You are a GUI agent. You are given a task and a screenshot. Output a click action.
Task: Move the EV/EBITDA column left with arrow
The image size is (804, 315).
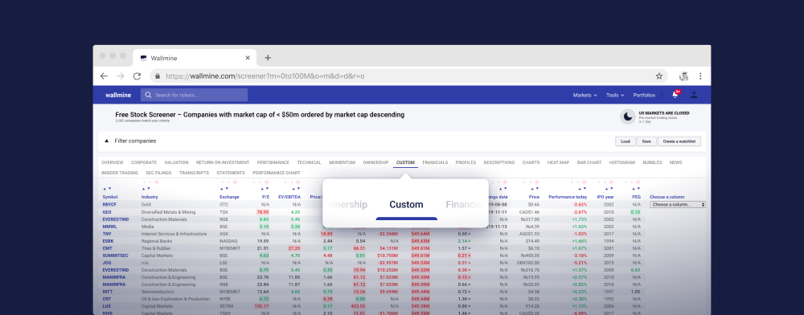click(x=285, y=182)
